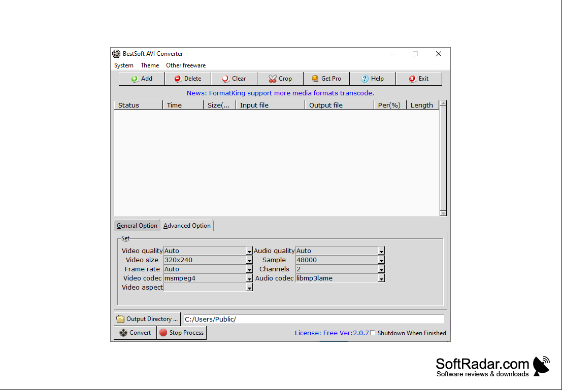Screen dimensions: 562x390
Task: Click the Exit toolbar button
Action: click(419, 79)
